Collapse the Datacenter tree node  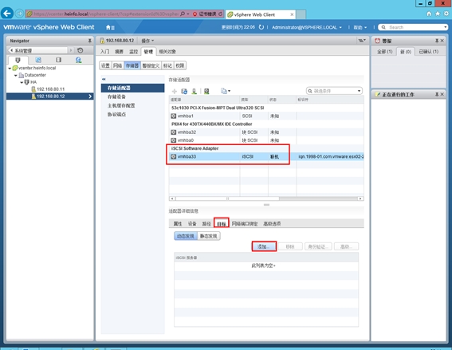[16, 75]
